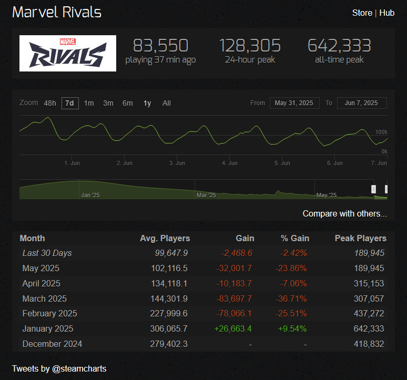Select the Last 30 Days row label
407x380 pixels.
tap(47, 253)
